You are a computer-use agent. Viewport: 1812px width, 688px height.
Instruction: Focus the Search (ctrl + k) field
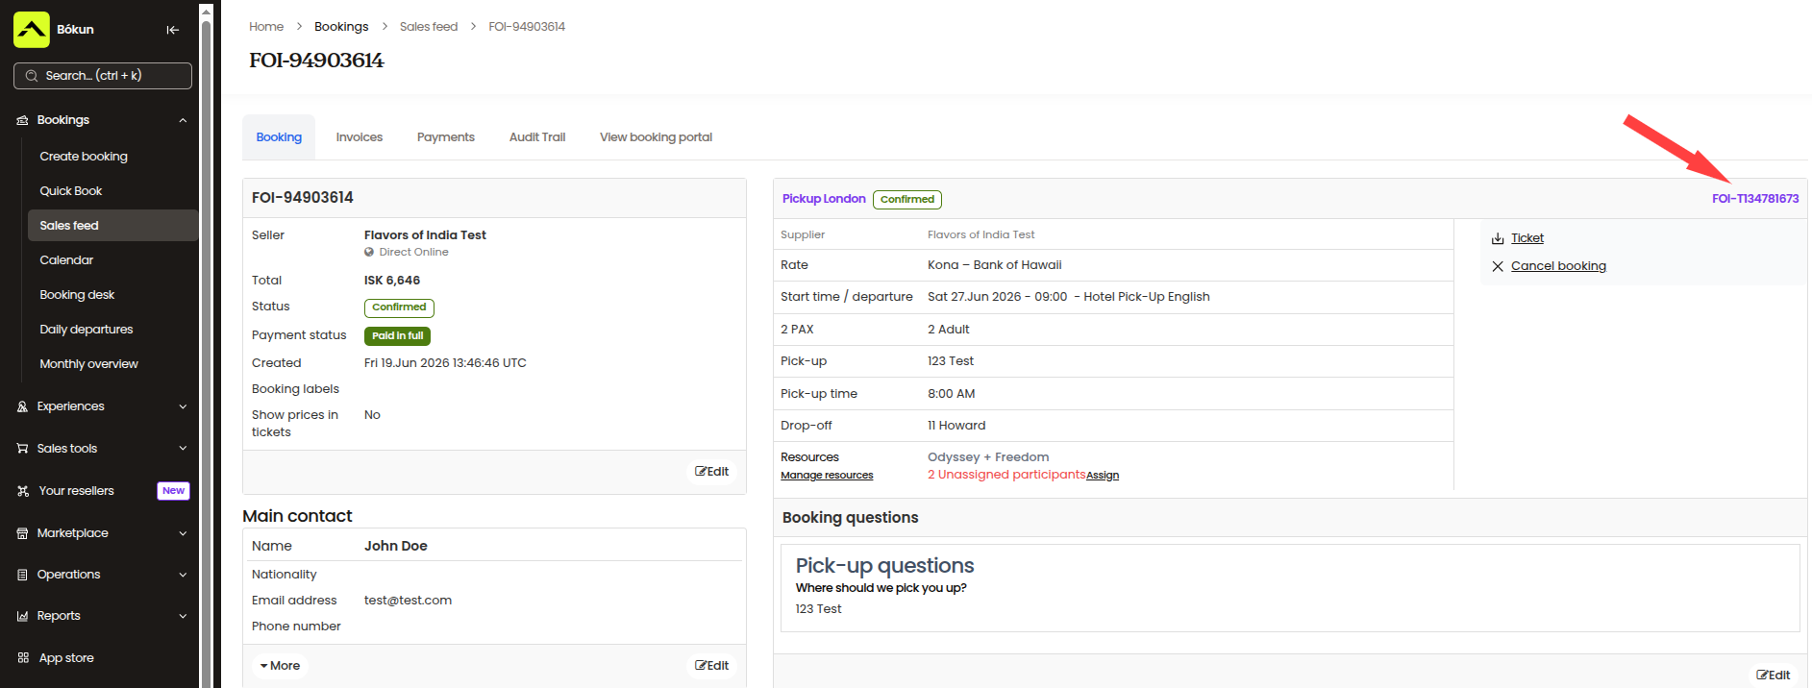coord(103,76)
